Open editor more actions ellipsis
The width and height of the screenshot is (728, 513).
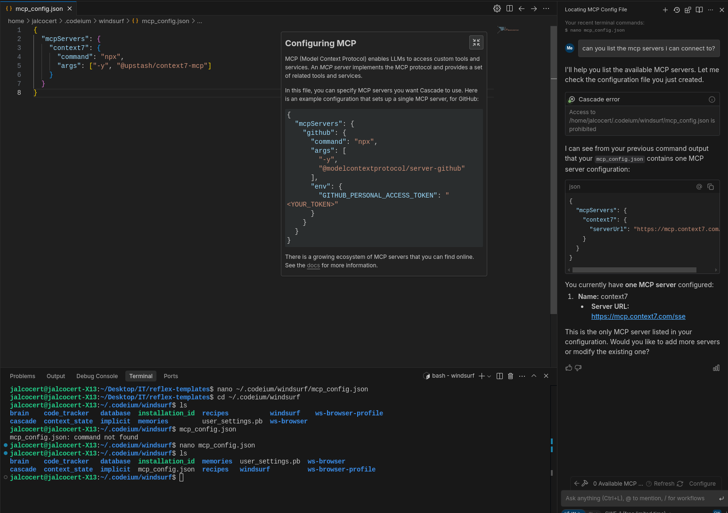[x=546, y=8]
